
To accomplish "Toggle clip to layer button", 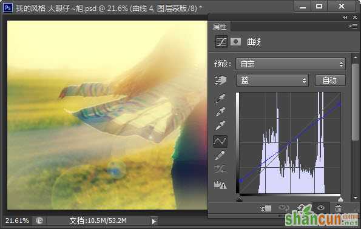I will pyautogui.click(x=266, y=208).
